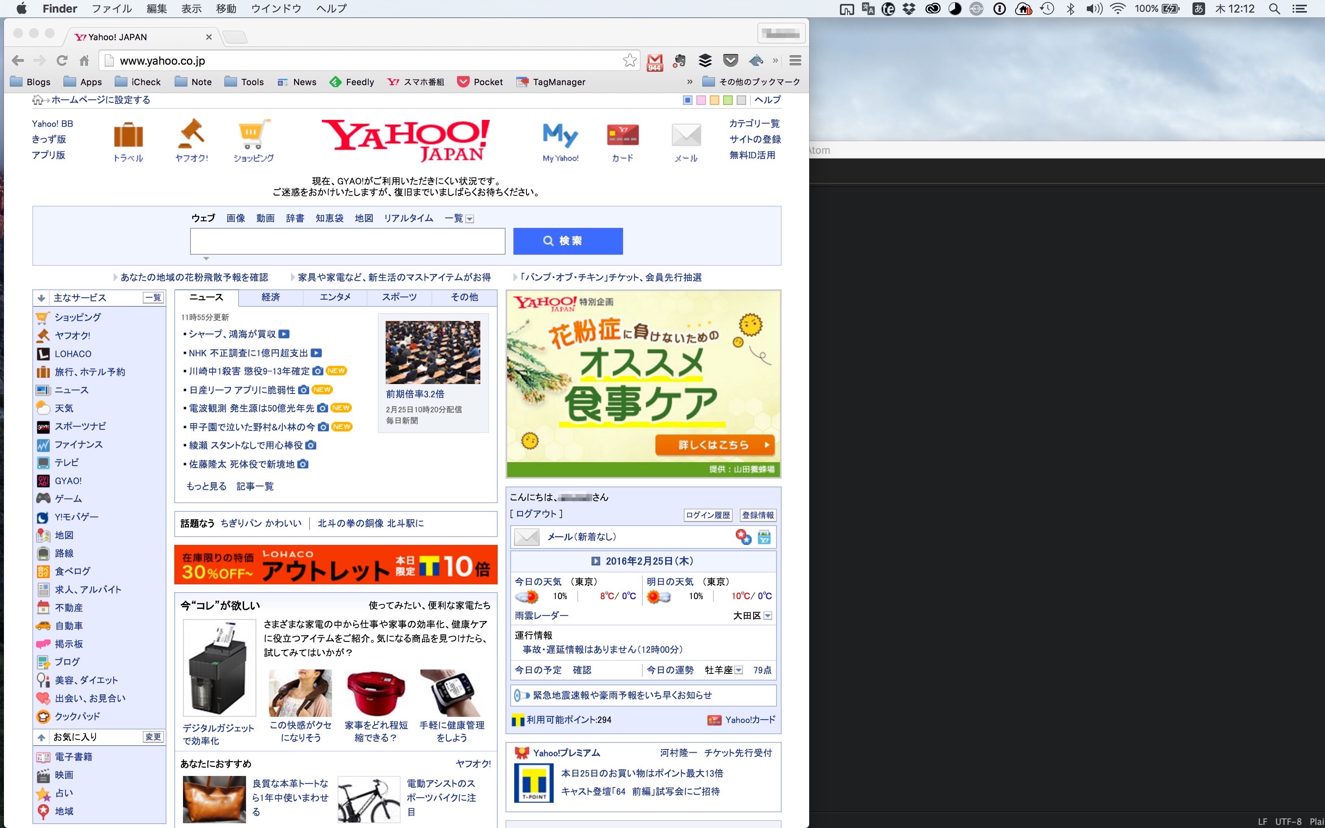Switch to the エンタメ news tab
The height and width of the screenshot is (828, 1325).
335,297
